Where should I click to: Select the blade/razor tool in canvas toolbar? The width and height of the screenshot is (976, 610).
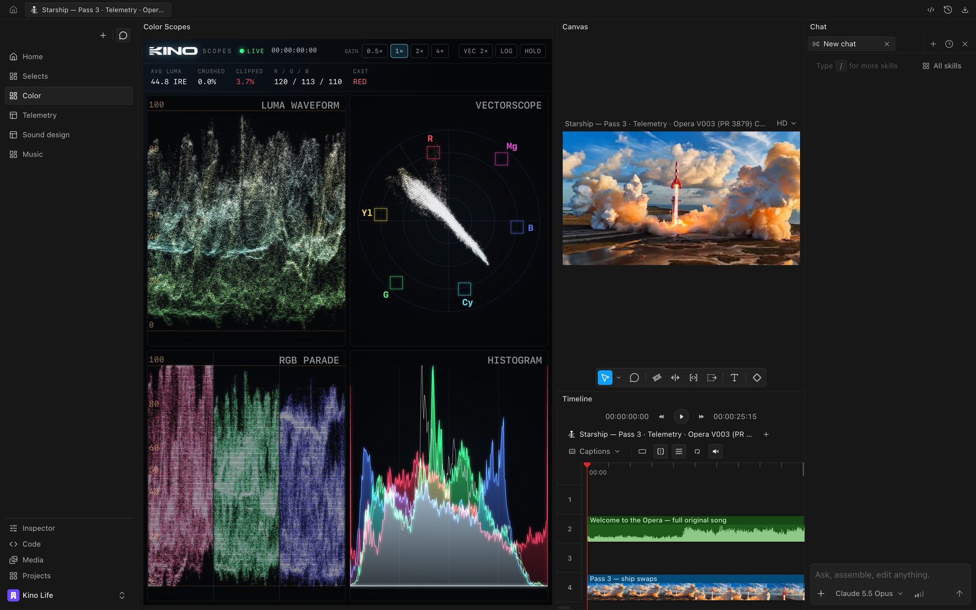(657, 377)
